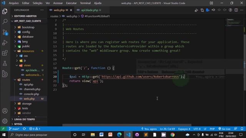Change language mode PHP in status bar
The height and width of the screenshot is (138, 246).
point(212,129)
